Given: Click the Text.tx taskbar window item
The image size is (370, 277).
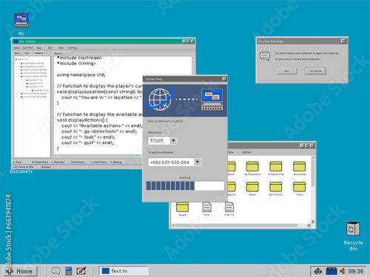Looking at the screenshot, I should click(x=124, y=271).
